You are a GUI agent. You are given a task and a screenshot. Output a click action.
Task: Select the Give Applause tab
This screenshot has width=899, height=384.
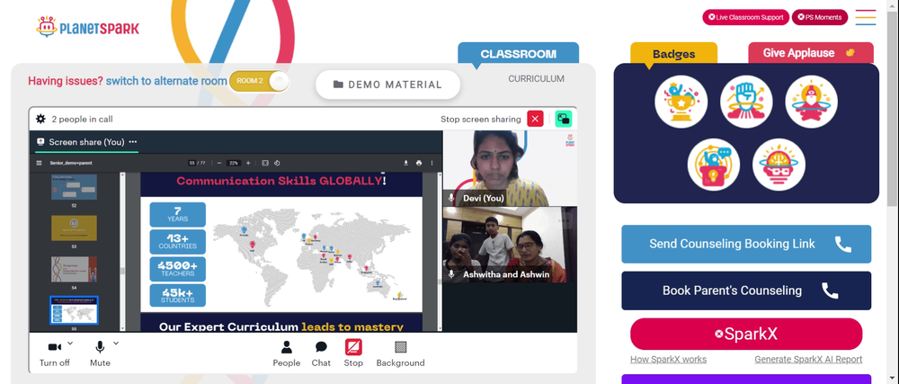(811, 53)
